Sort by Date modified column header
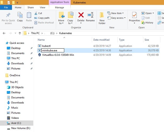Viewport: 164px width, 132px height. 101,40
